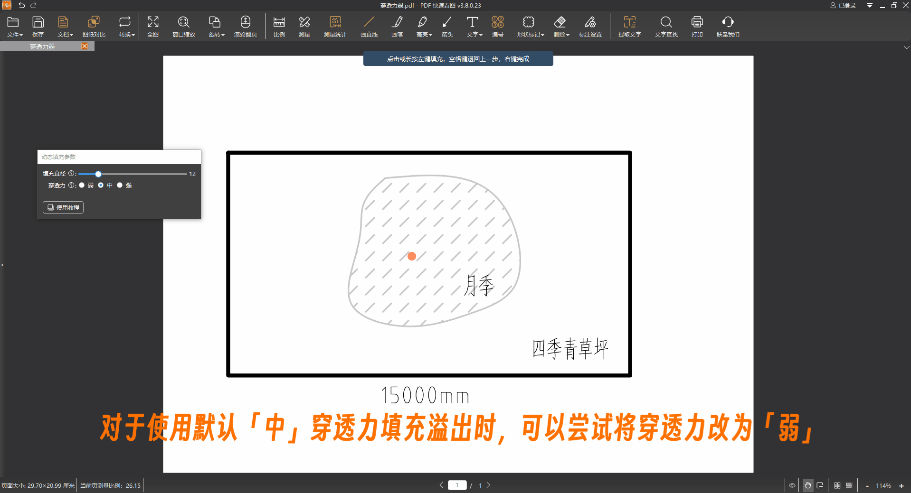
Task: Switch to the 穿透力弱 document tab
Action: click(42, 47)
